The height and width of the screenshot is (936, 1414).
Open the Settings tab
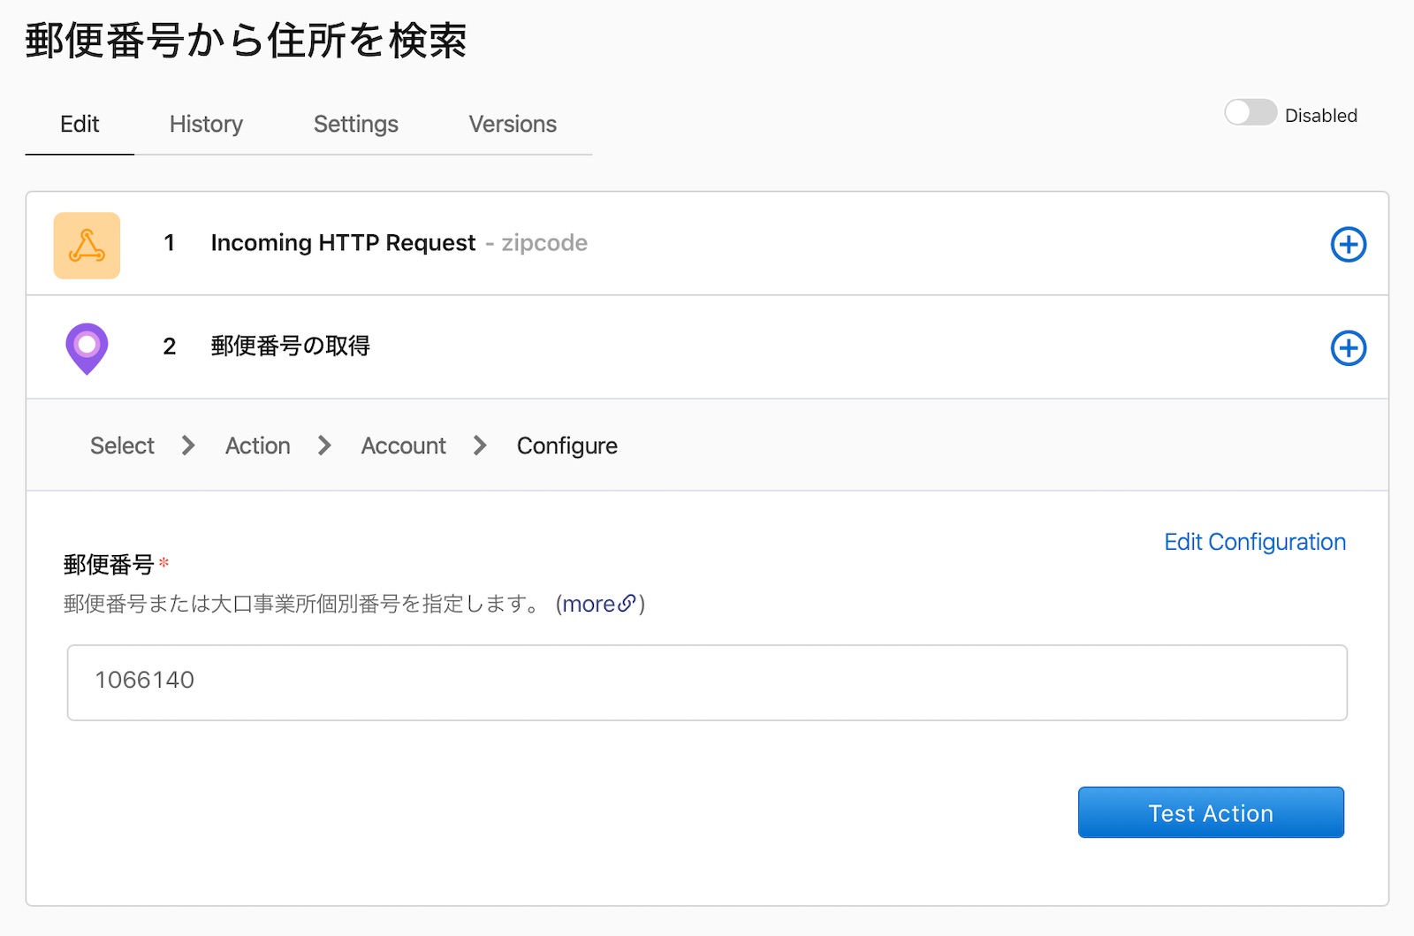pos(355,124)
